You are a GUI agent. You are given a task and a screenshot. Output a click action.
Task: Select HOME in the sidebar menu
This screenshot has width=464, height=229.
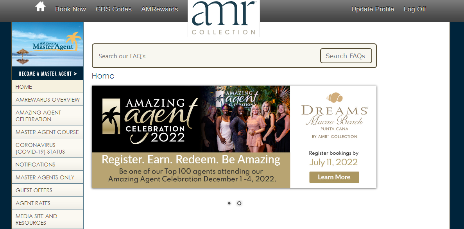48,87
